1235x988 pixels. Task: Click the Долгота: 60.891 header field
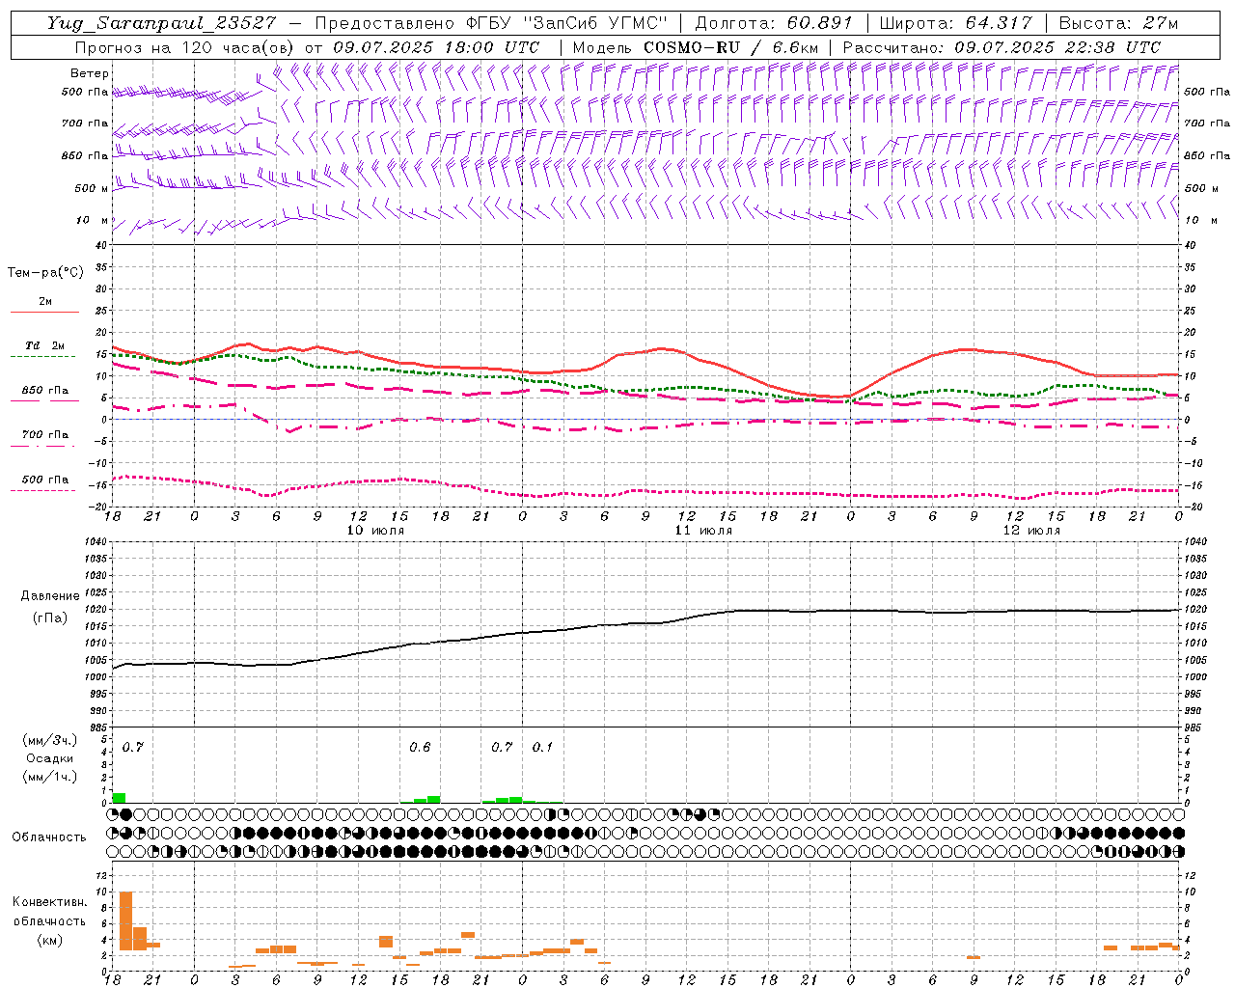tap(774, 23)
